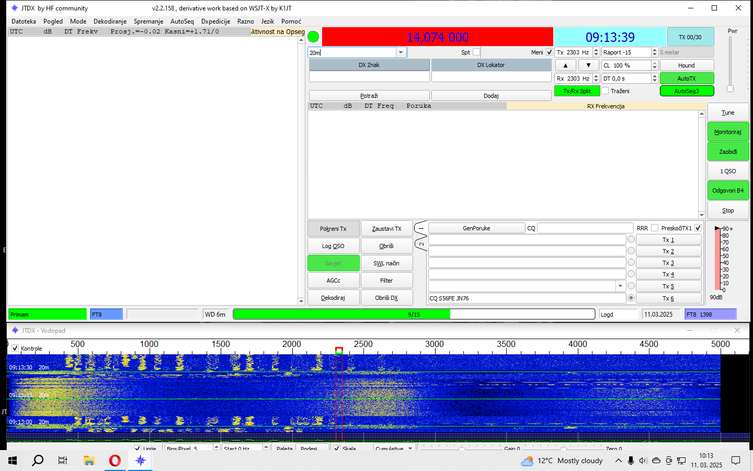Open Opera browser from the taskbar
753x471 pixels.
[115, 461]
